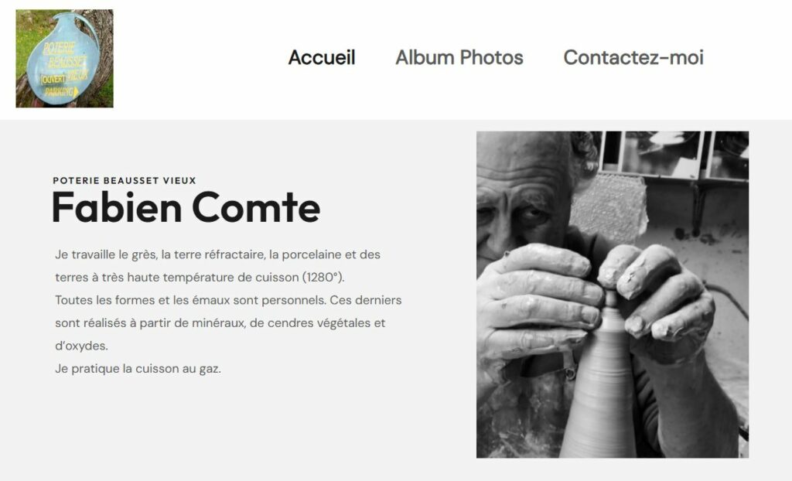The width and height of the screenshot is (792, 481).
Task: Click the blue pottery sign logo
Action: coord(65,58)
